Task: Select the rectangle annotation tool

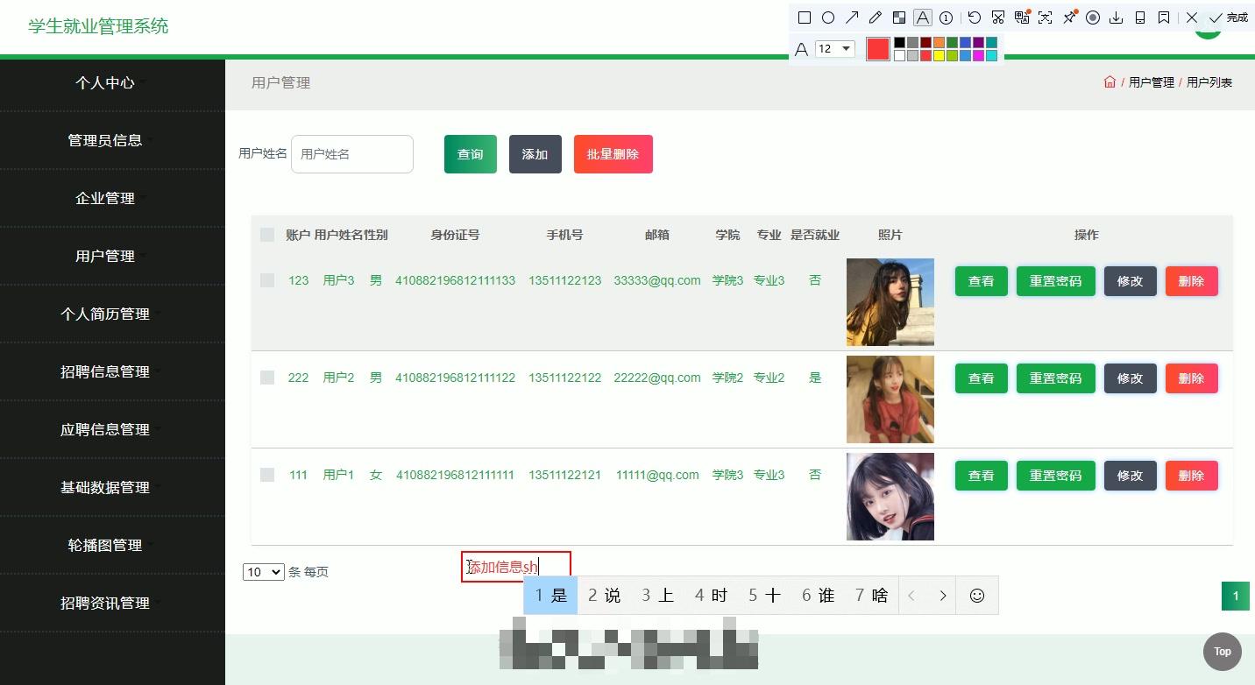Action: [x=804, y=18]
